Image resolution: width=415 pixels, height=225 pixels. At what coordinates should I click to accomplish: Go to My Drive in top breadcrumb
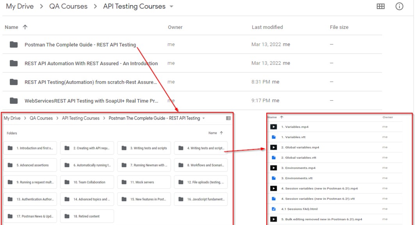20,6
